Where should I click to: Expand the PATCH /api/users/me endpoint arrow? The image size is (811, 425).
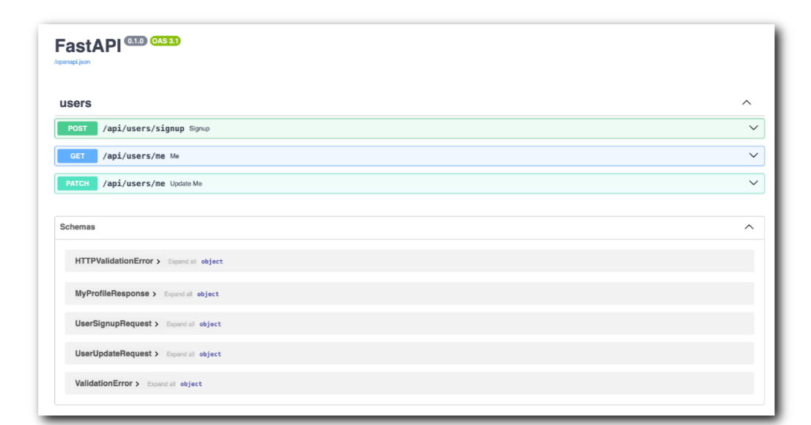pos(754,183)
